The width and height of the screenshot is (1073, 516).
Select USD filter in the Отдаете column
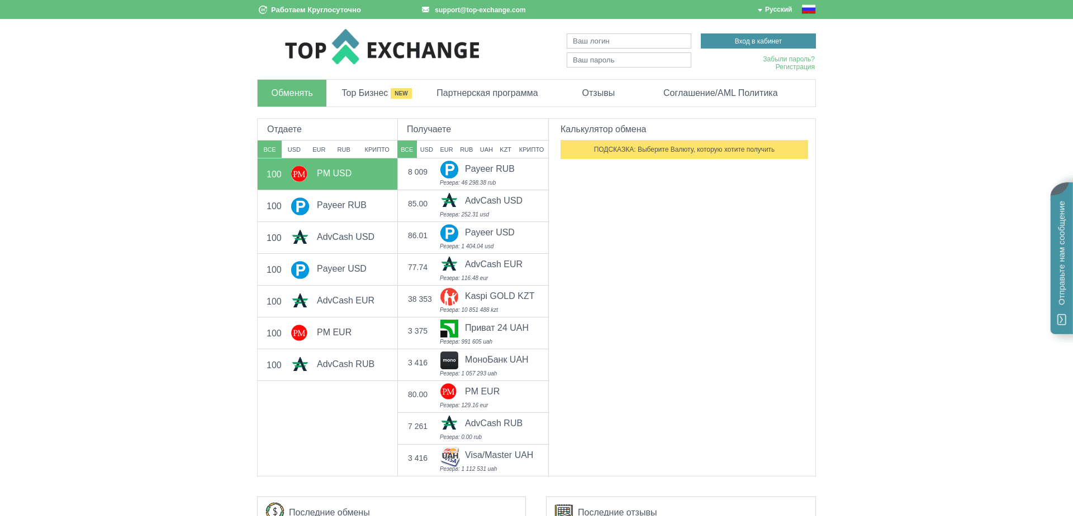(x=293, y=150)
